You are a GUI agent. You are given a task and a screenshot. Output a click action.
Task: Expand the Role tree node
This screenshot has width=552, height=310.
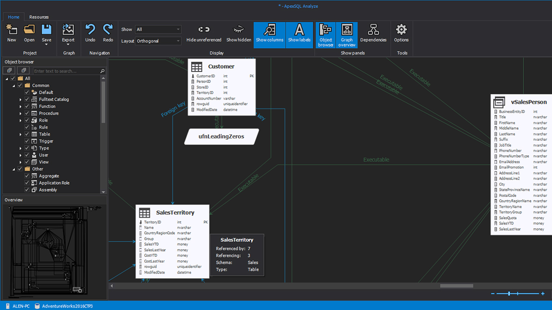[x=21, y=121]
